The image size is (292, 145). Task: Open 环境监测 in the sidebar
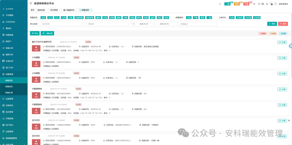coord(14,118)
